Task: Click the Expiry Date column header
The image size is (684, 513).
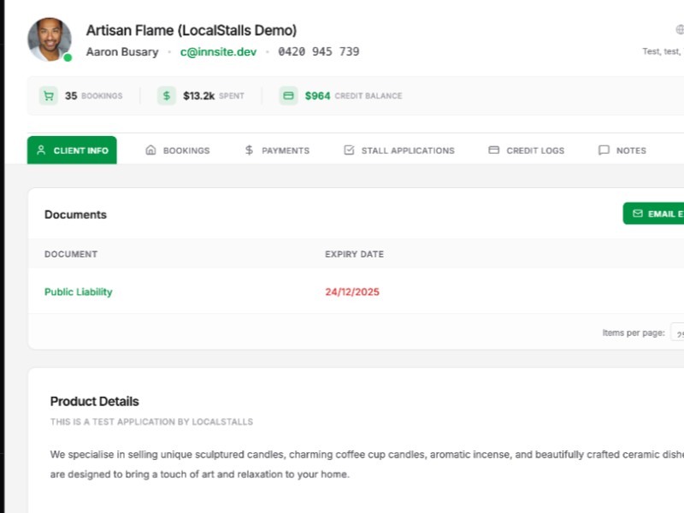Action: 354,254
